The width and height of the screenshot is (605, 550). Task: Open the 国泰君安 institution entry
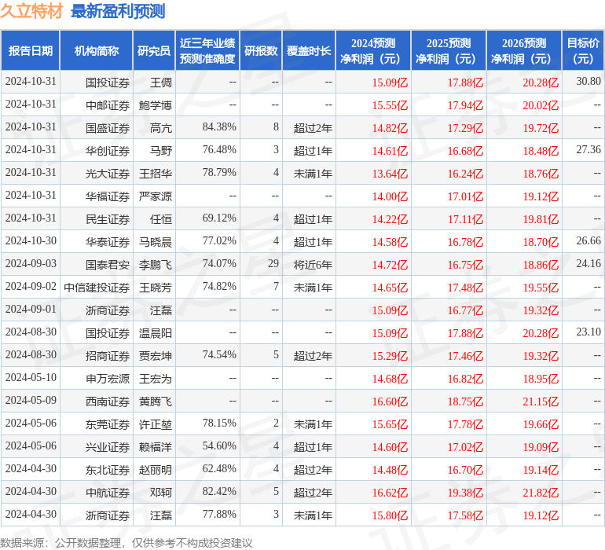click(108, 265)
